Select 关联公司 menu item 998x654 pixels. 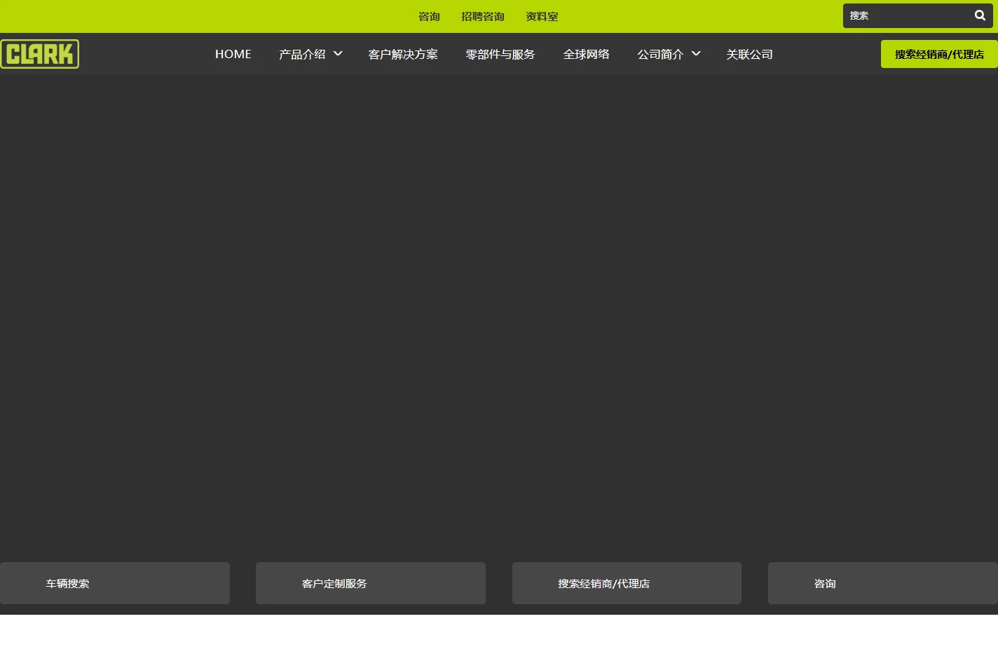coord(750,54)
